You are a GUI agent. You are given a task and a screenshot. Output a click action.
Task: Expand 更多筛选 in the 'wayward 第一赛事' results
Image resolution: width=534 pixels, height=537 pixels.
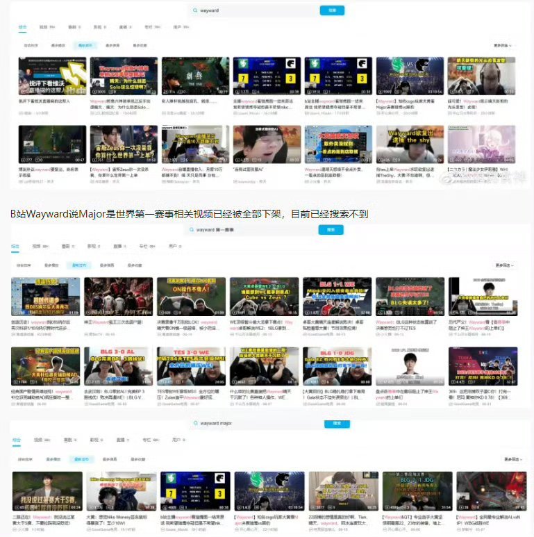click(505, 265)
